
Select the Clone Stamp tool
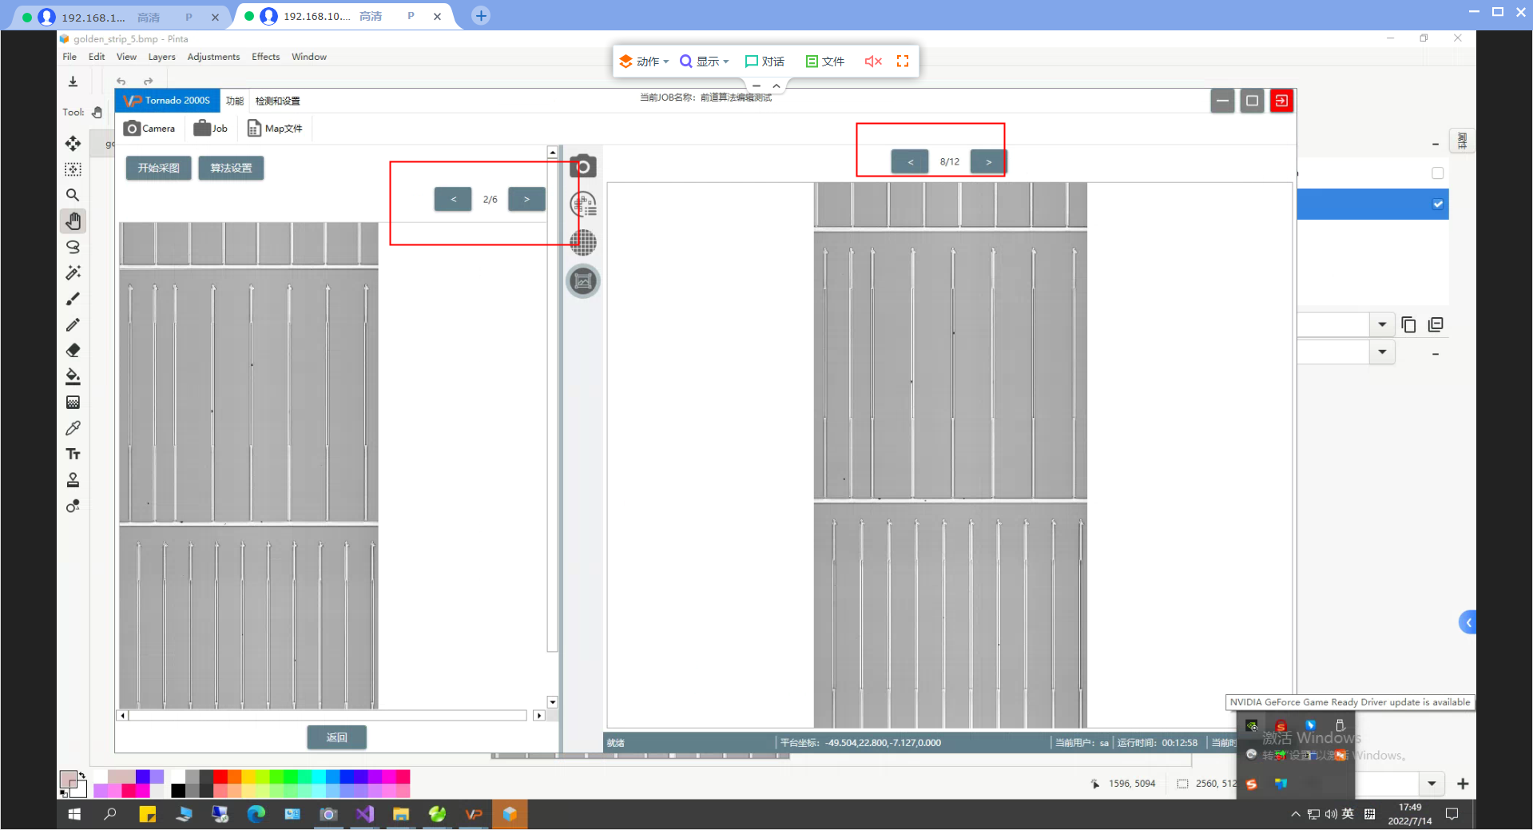[x=73, y=479]
